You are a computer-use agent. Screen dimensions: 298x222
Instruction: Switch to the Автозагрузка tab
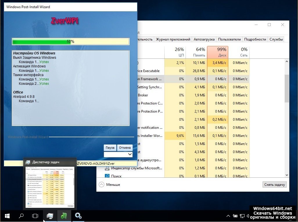(204, 39)
